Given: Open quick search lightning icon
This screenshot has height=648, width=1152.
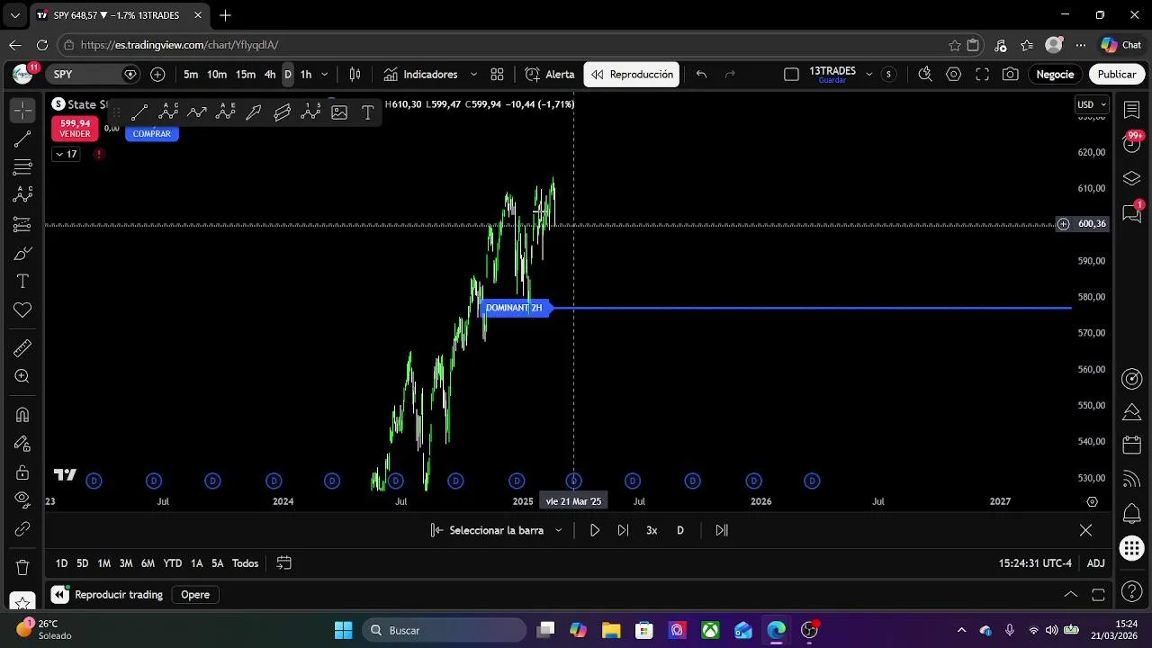Looking at the screenshot, I should click(925, 75).
